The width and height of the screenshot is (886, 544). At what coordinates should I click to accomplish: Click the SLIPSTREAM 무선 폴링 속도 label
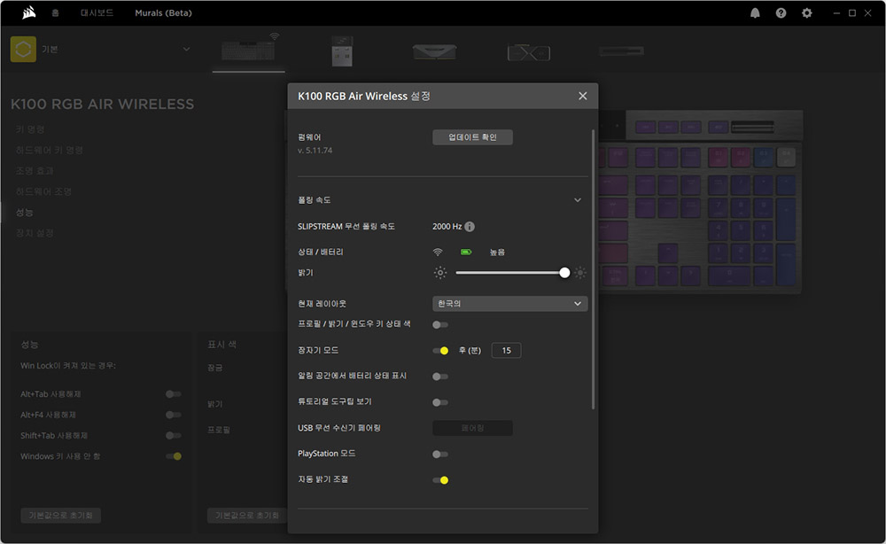click(346, 227)
